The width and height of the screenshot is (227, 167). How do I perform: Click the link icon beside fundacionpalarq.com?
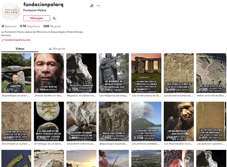point(2,40)
